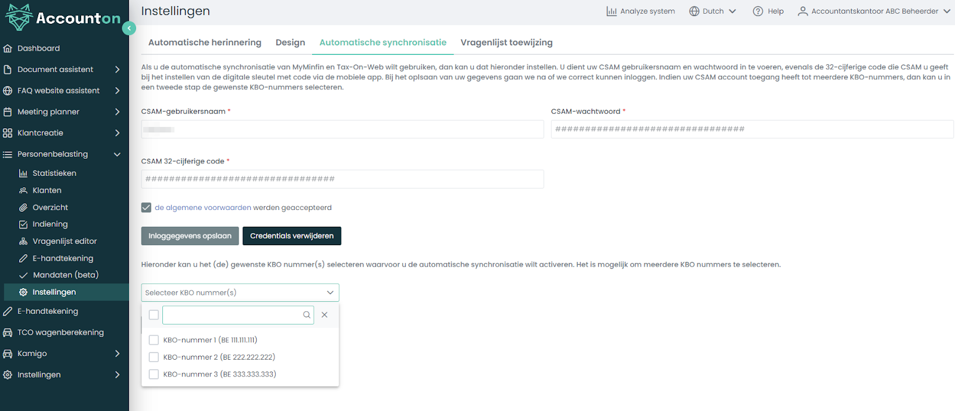
Task: Collapse the sidebar with the round arrow button
Action: click(129, 28)
